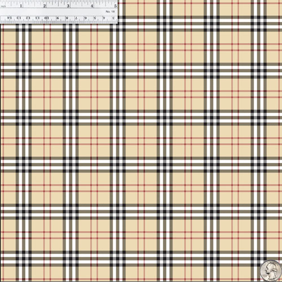
Task: Click the 3 inch mark on ruler
Action: tap(68, 6)
